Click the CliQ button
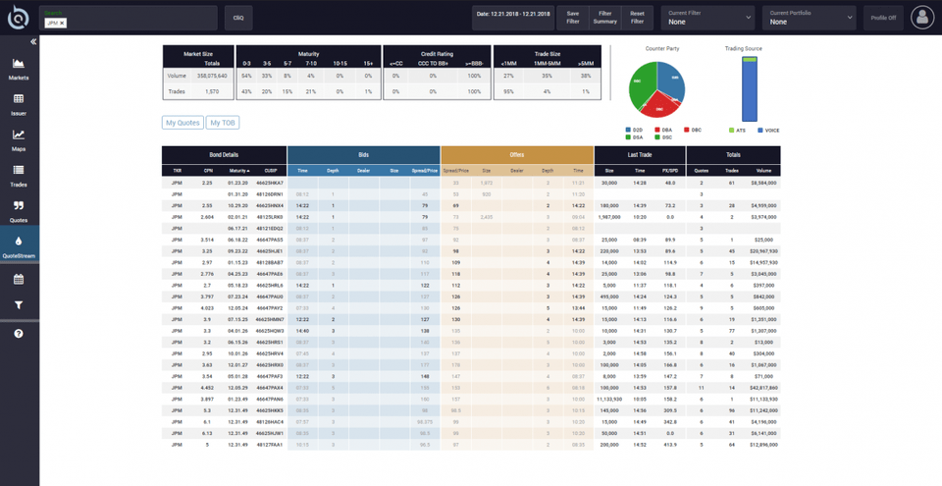942x486 pixels. pyautogui.click(x=238, y=18)
